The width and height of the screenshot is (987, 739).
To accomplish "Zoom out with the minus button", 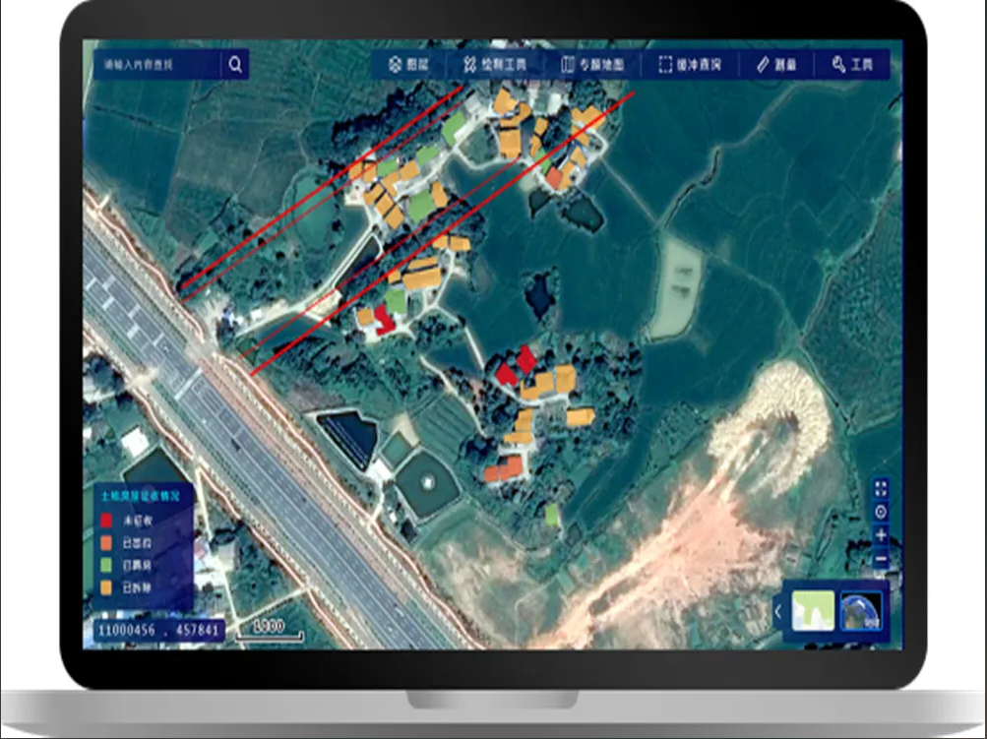I will tap(881, 559).
